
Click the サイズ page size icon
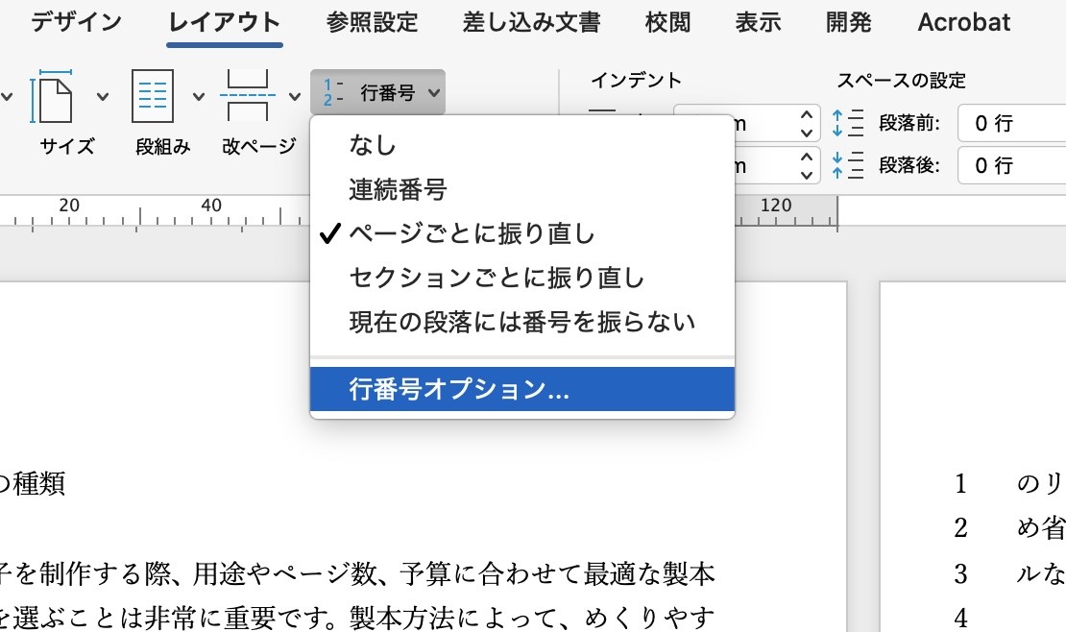[53, 97]
